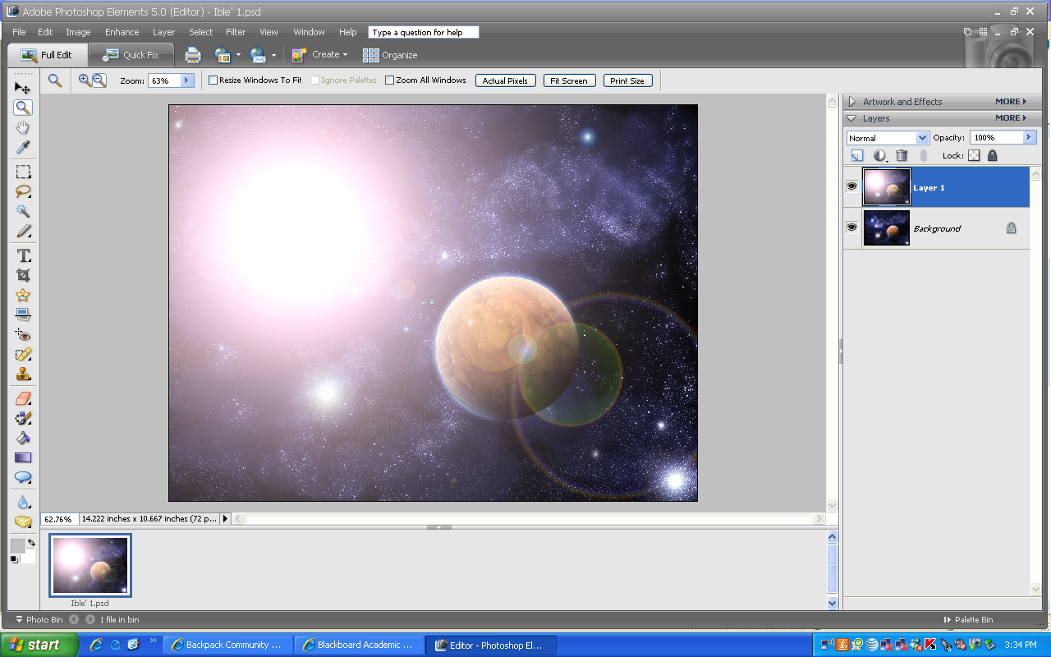
Task: Collapse the Layers palette
Action: pos(852,118)
